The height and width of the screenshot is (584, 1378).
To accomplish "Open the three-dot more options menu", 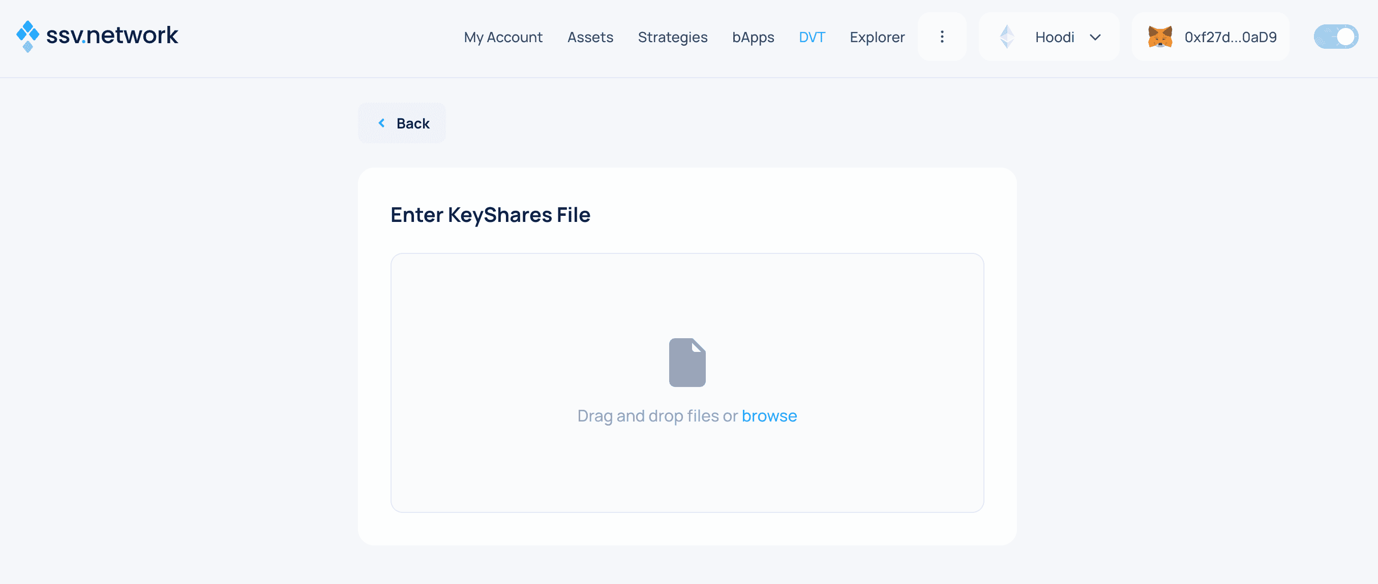I will 942,37.
